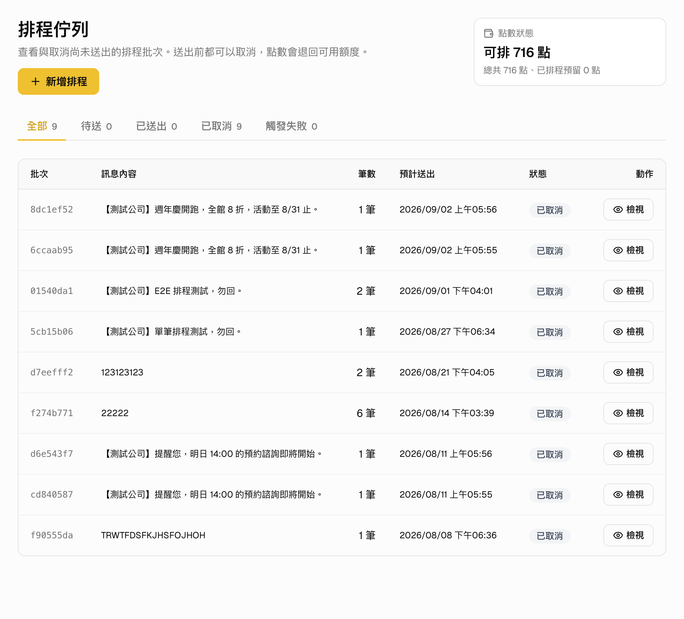This screenshot has height=619, width=684.
Task: Click the 批次 column header
Action: click(39, 174)
